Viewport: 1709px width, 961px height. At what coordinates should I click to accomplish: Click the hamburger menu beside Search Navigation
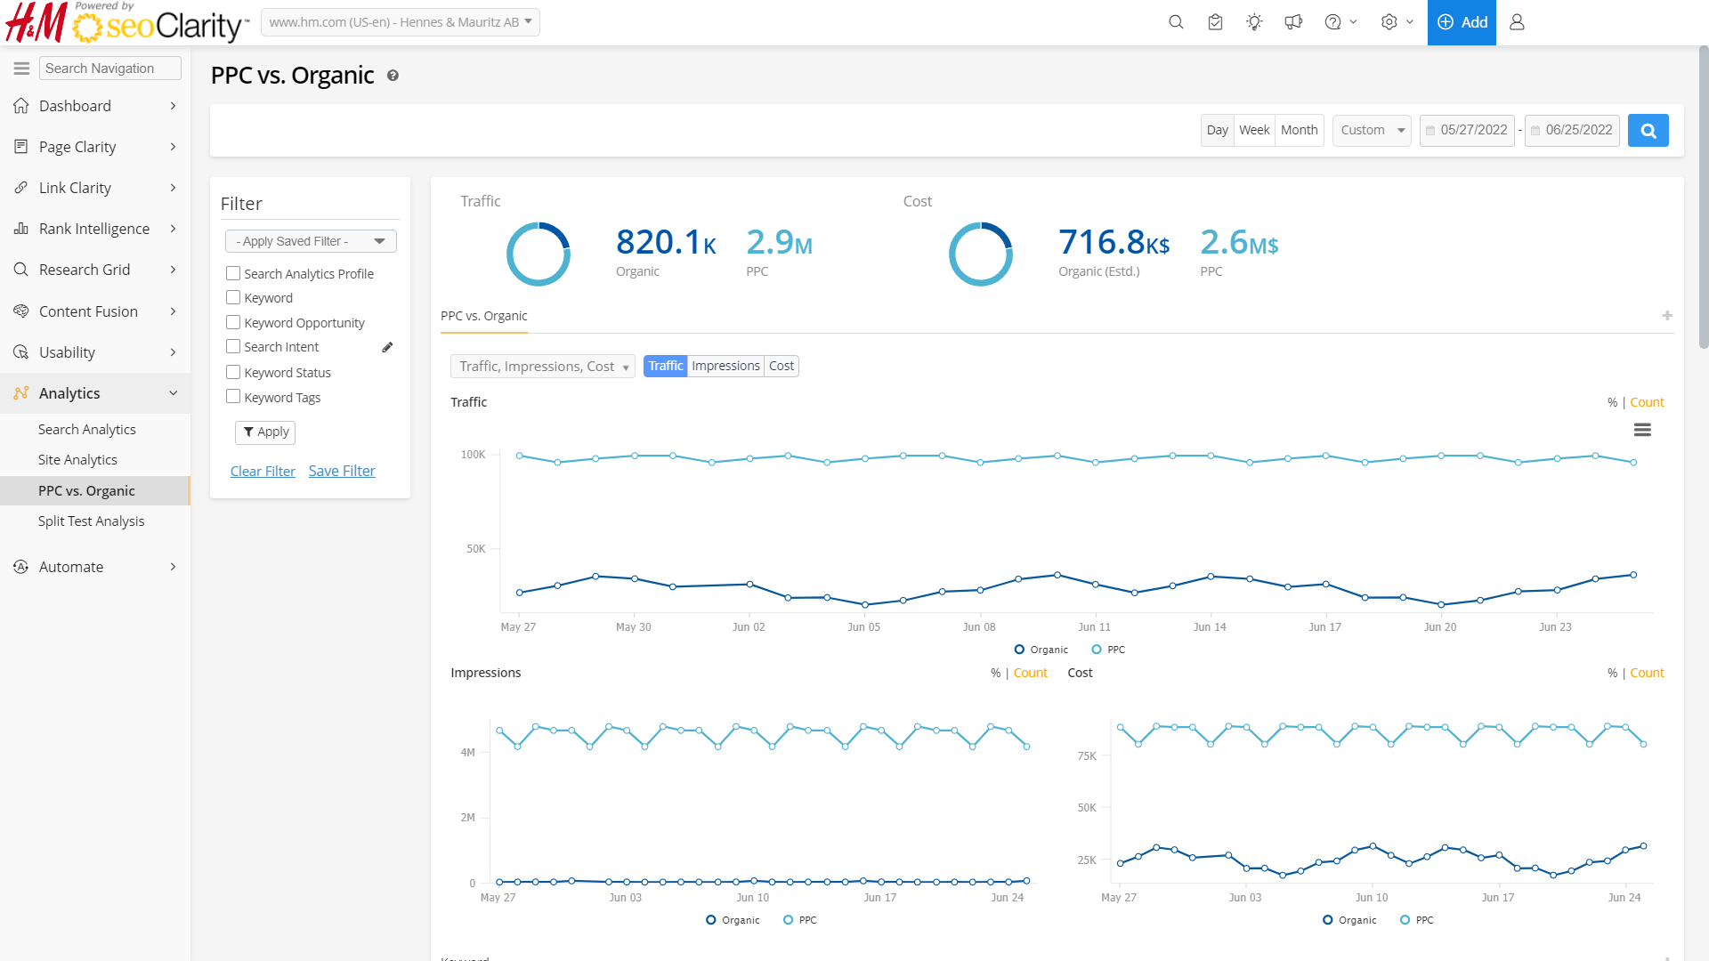(x=21, y=69)
